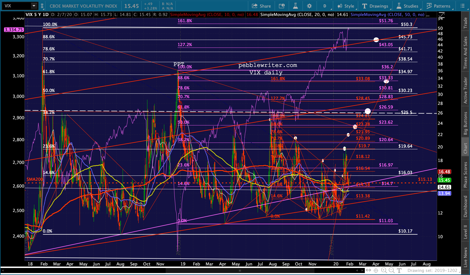Open the Studies menu
Viewport: 470px width, 275px height.
pos(408,6)
